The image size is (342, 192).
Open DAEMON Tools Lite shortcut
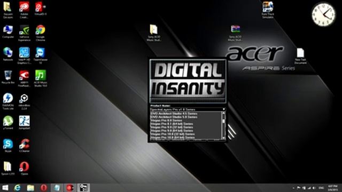(x=8, y=101)
